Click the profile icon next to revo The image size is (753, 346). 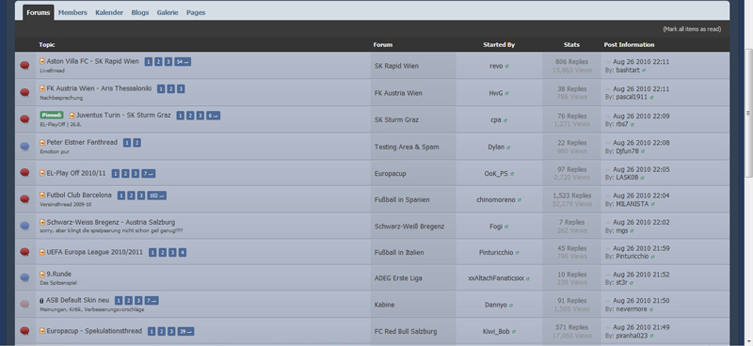coord(507,66)
